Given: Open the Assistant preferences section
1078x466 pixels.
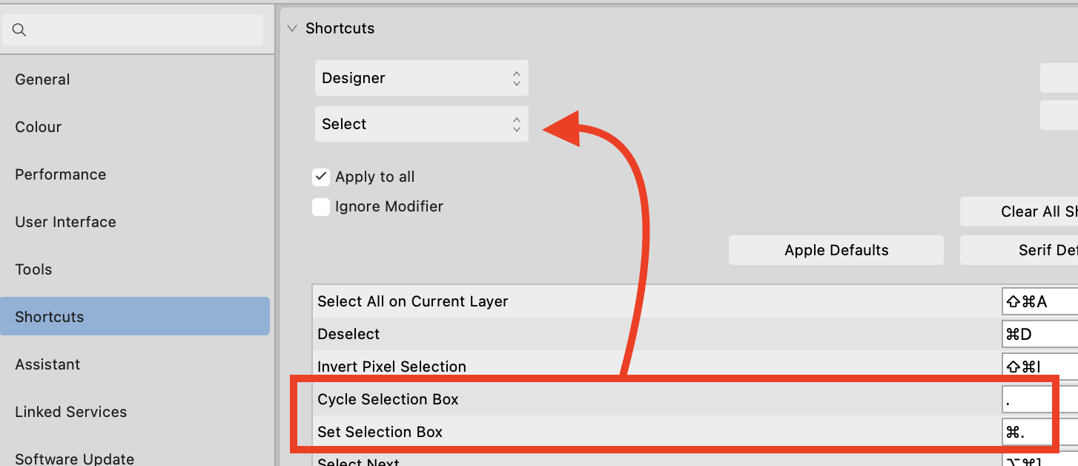Looking at the screenshot, I should tap(47, 364).
